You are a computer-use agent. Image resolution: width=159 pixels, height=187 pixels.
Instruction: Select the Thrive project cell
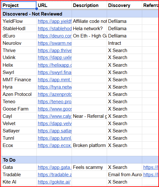click(19, 50)
